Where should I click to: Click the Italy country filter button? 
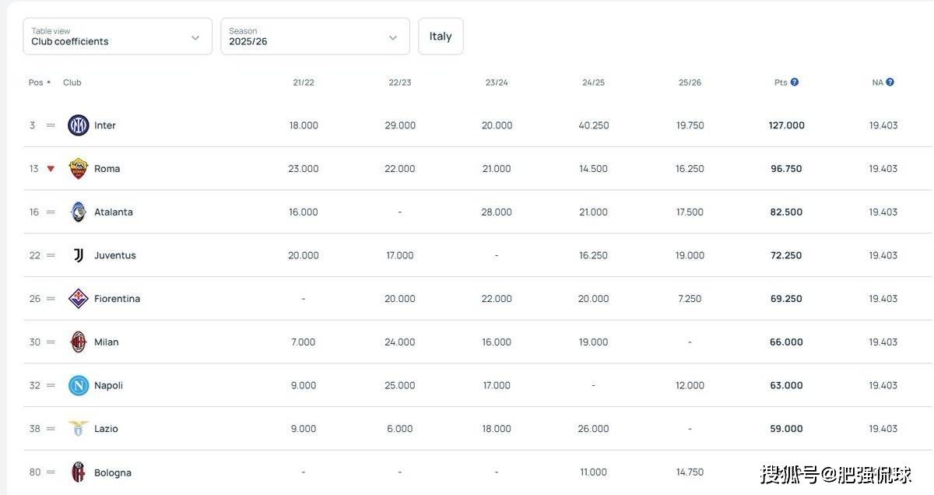point(441,37)
